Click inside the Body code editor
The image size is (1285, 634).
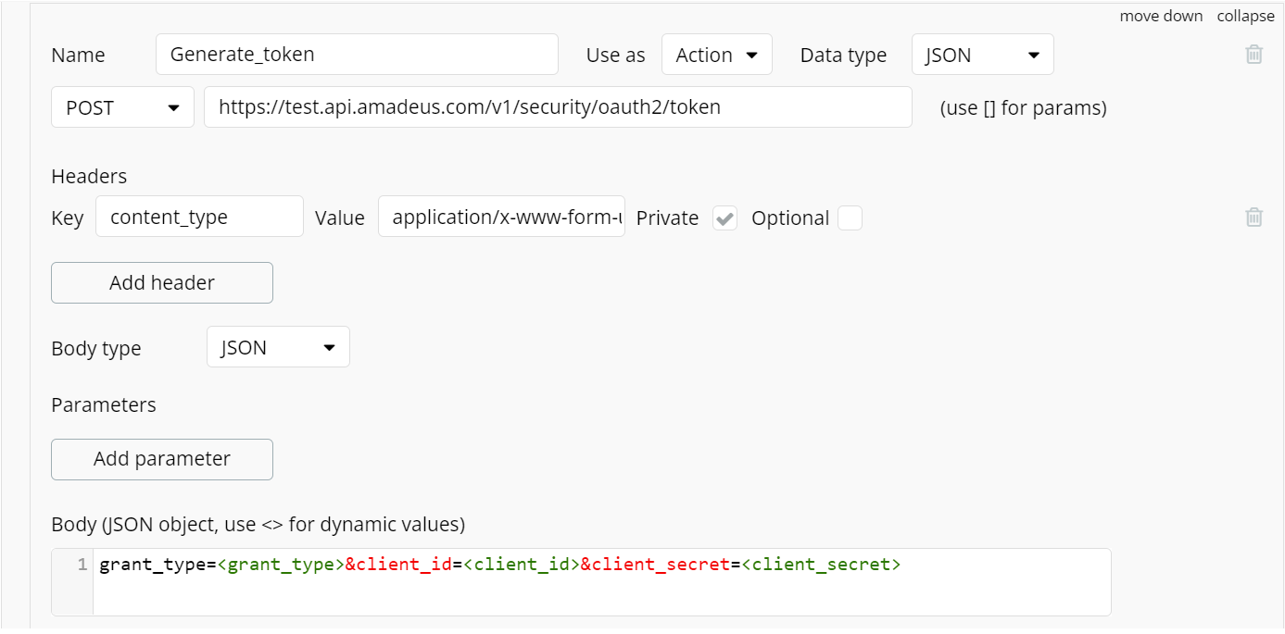click(x=602, y=592)
